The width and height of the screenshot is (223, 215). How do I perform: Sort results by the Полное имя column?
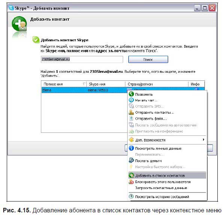coord(64,84)
